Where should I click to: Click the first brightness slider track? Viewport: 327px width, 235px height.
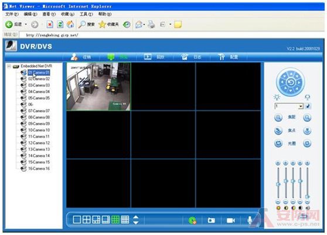click(x=278, y=182)
